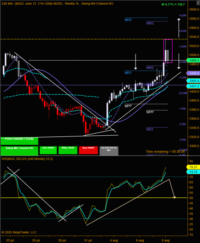Click the Mnt VWAP green status box
Image resolution: width=200 pixels, height=243 pixels.
coord(48,150)
